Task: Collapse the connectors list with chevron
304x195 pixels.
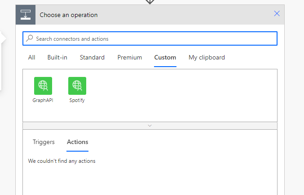Action: [150, 126]
